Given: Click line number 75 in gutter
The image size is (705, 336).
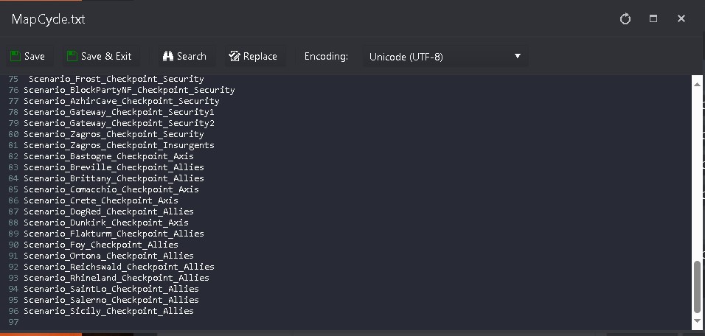Looking at the screenshot, I should click(13, 79).
